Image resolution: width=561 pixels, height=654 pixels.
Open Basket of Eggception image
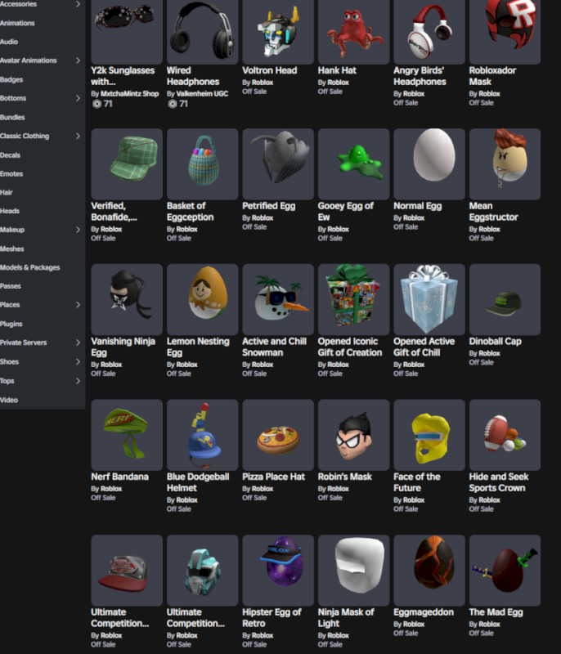(202, 164)
